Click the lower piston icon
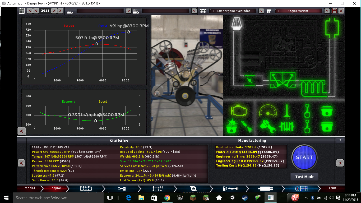 pos(327,127)
